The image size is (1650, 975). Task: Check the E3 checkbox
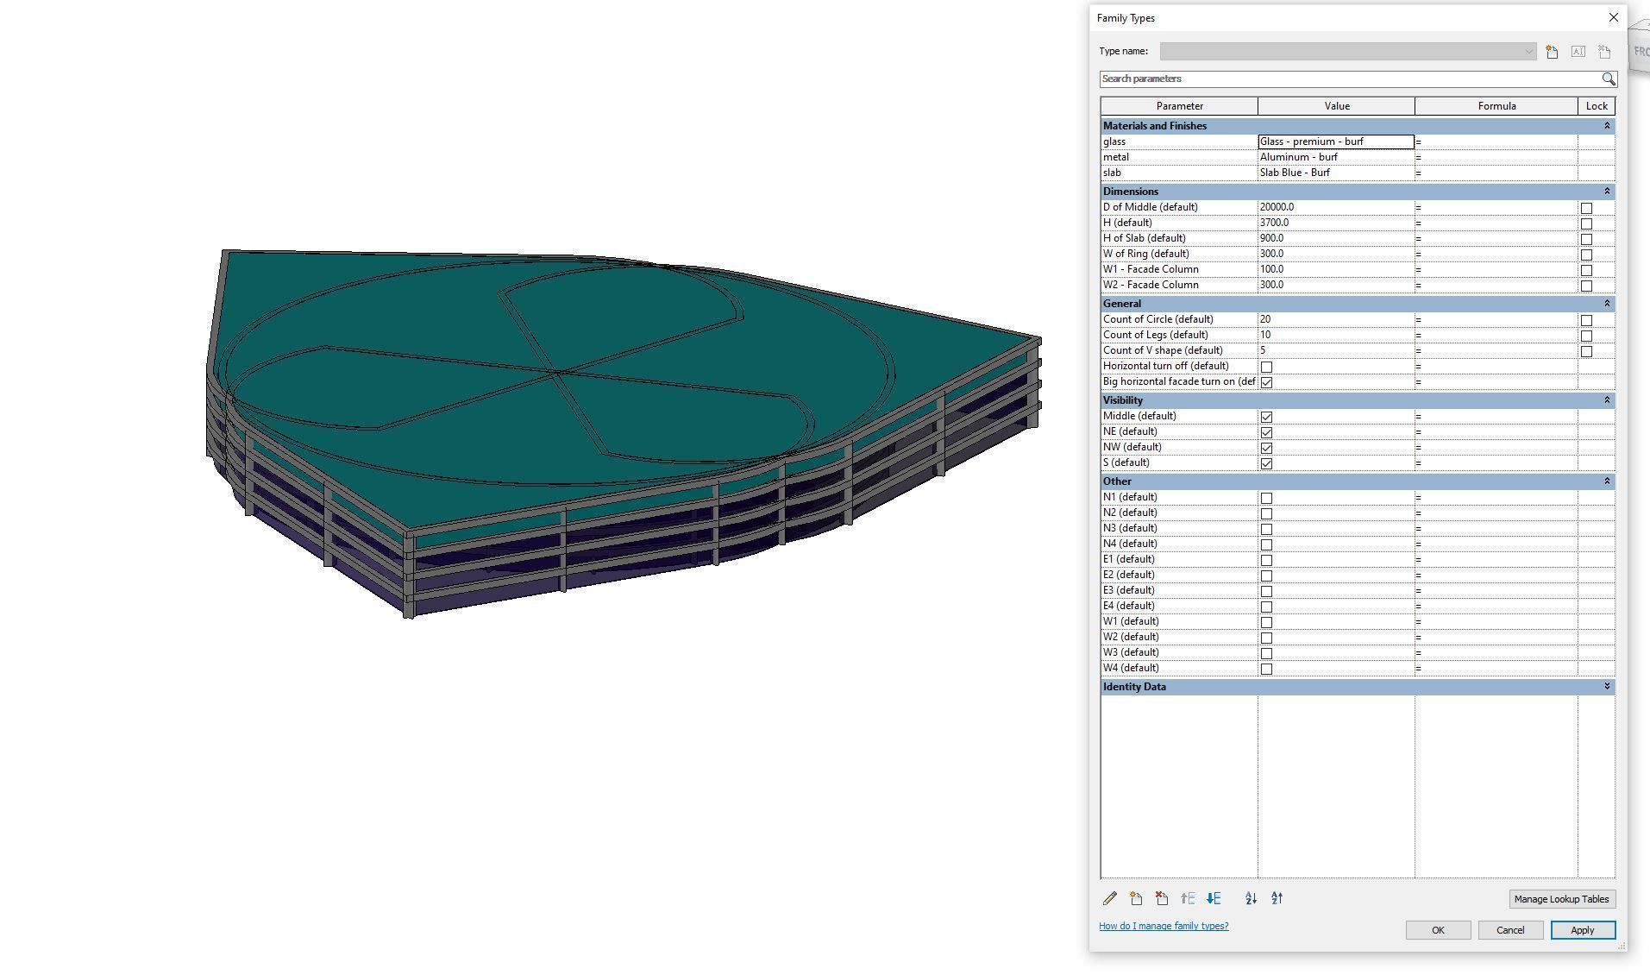[x=1266, y=591]
